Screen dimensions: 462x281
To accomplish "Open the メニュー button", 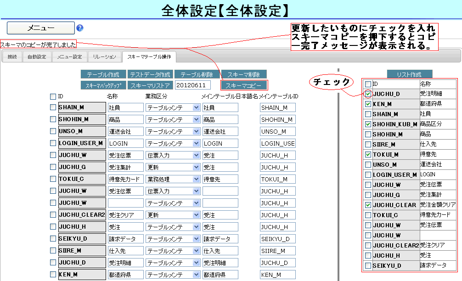I will click(41, 28).
